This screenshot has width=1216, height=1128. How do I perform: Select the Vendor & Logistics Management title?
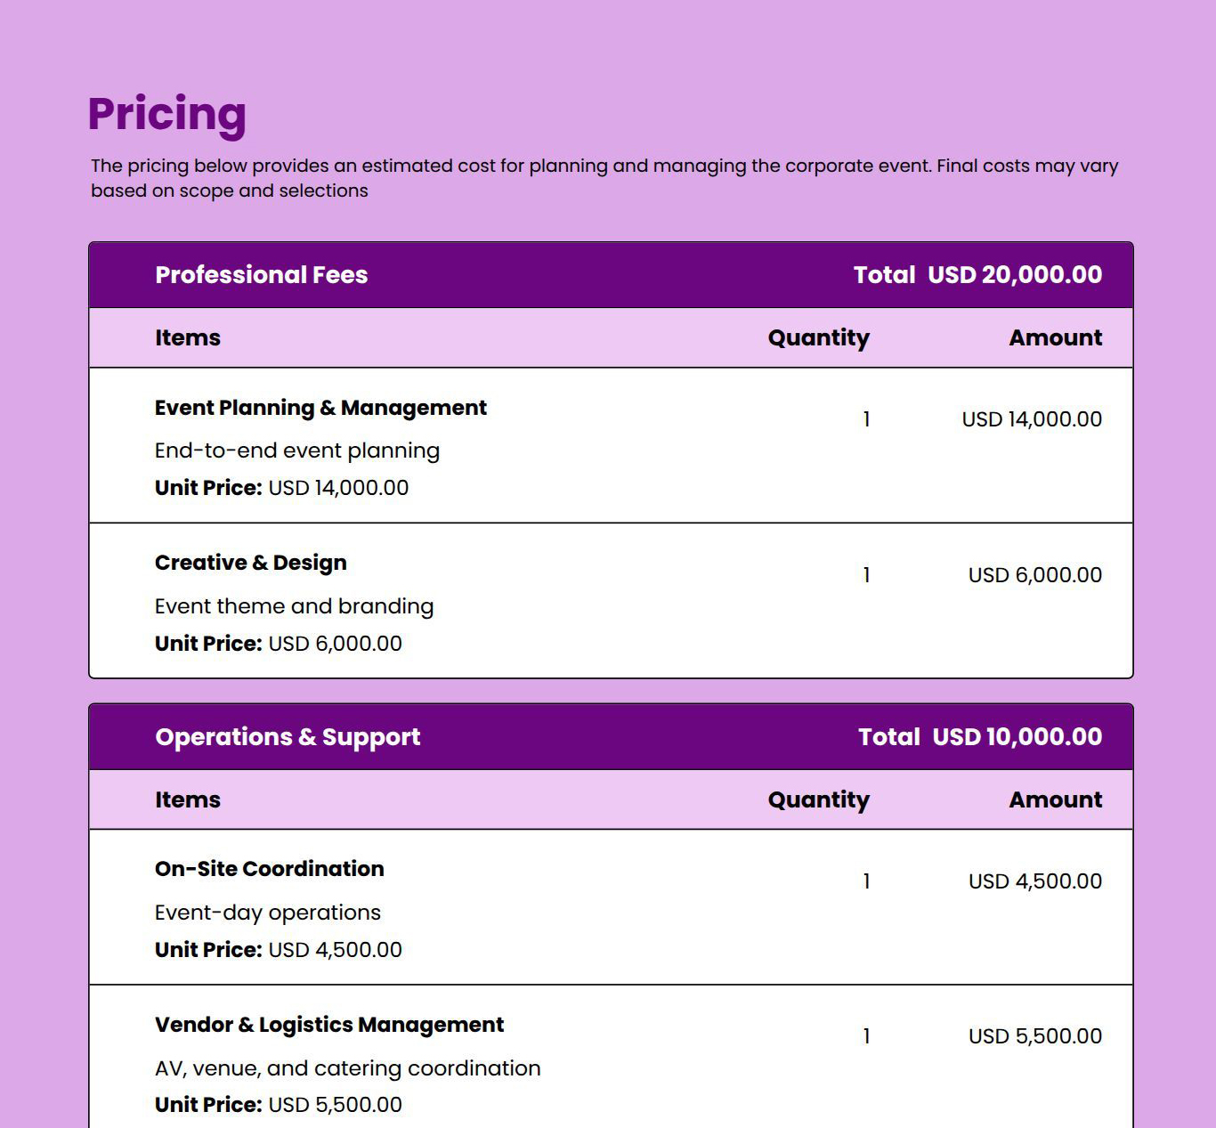tap(328, 1025)
